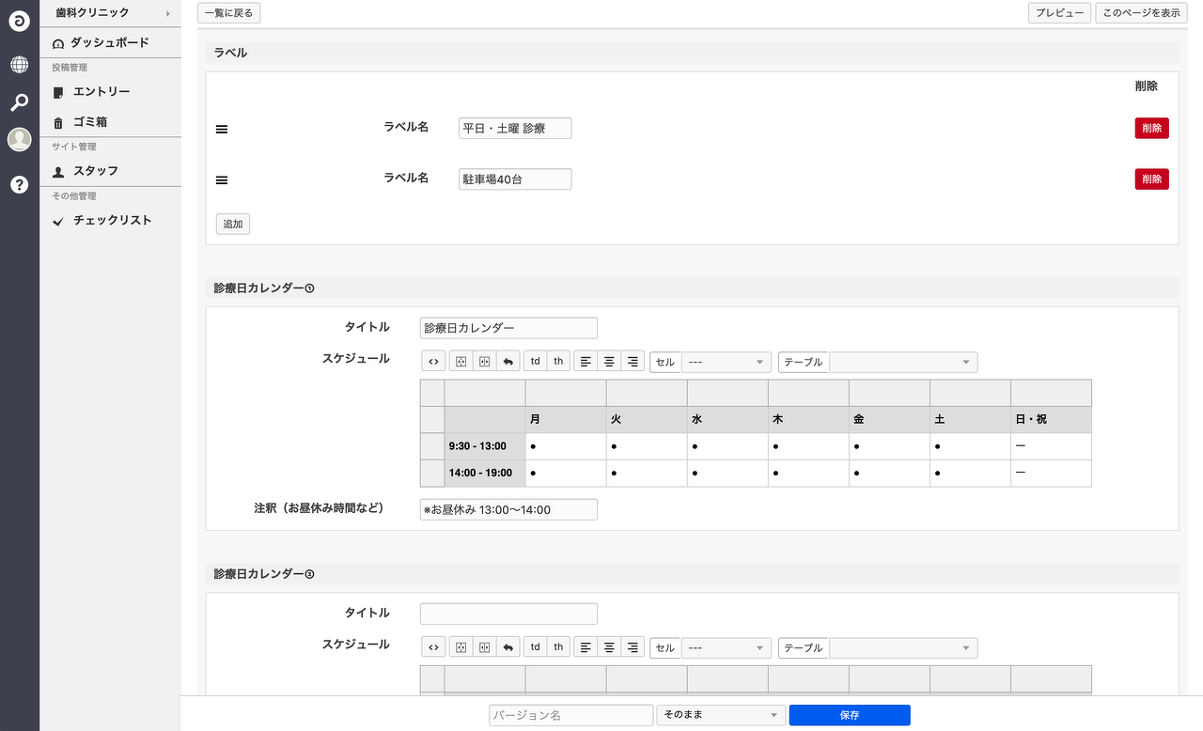Image resolution: width=1203 pixels, height=731 pixels.
Task: Left-align cell text in calendar ② toolbar
Action: (586, 647)
